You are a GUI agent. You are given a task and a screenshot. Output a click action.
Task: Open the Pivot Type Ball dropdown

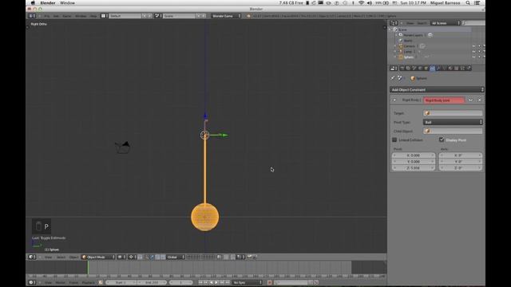[453, 122]
